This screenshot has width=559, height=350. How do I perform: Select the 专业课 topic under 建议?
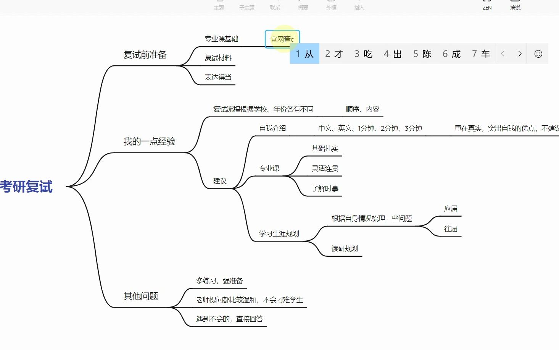point(269,169)
